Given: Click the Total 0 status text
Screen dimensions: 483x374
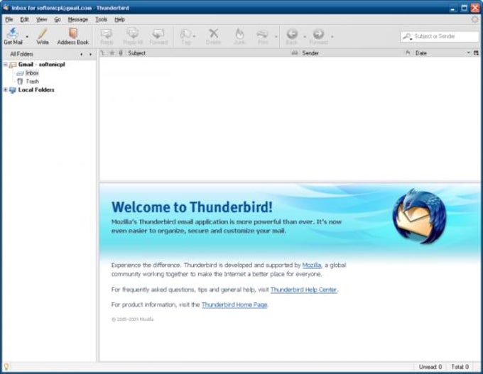Looking at the screenshot, I should pyautogui.click(x=460, y=367).
